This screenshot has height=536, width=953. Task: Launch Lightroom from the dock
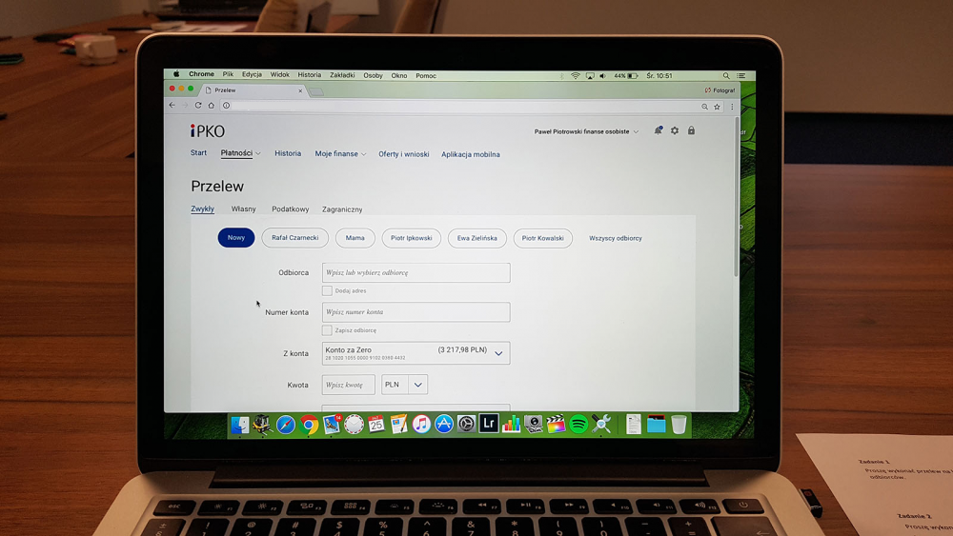click(489, 423)
